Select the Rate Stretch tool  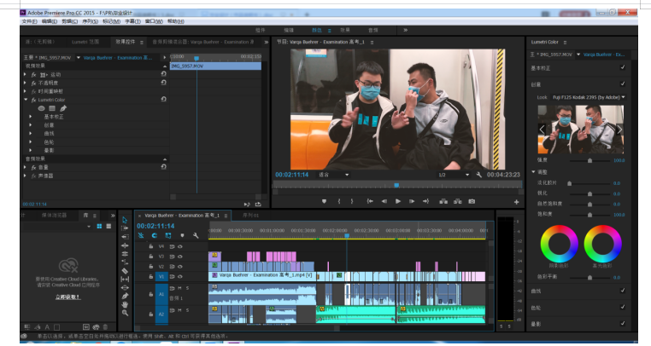125,254
